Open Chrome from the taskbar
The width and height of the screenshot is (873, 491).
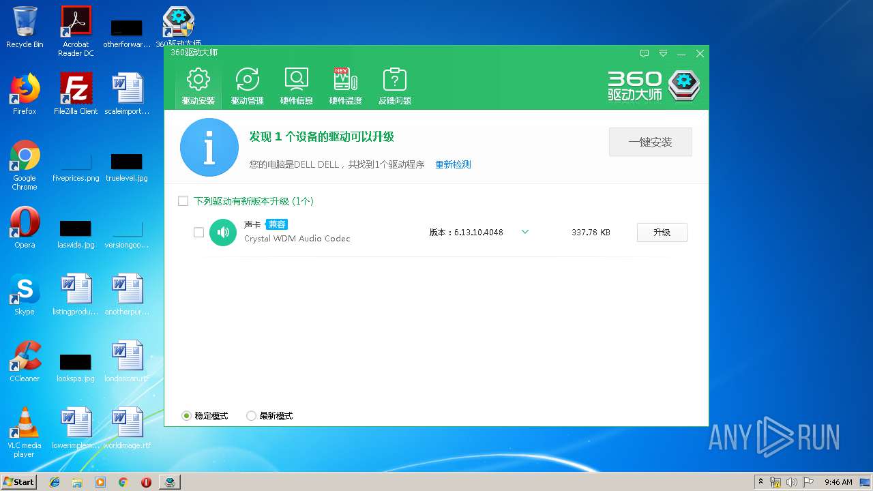click(123, 482)
